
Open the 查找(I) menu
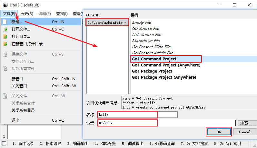pyautogui.click(x=62, y=14)
